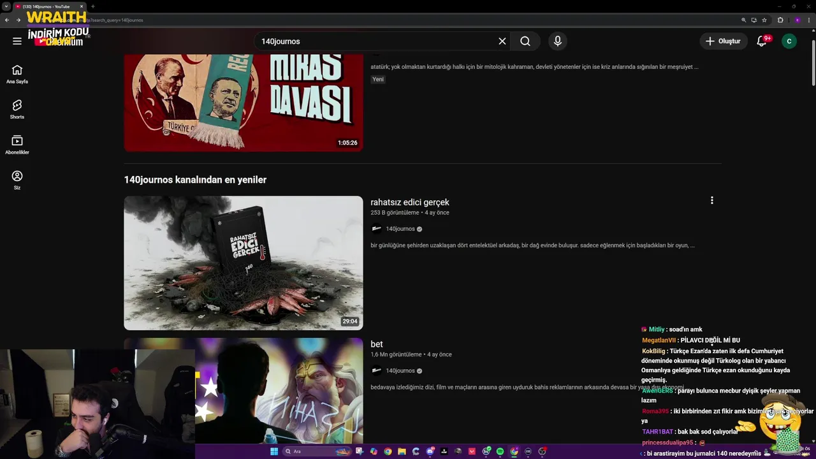Open Discord from the taskbar
816x459 pixels.
pos(430,451)
